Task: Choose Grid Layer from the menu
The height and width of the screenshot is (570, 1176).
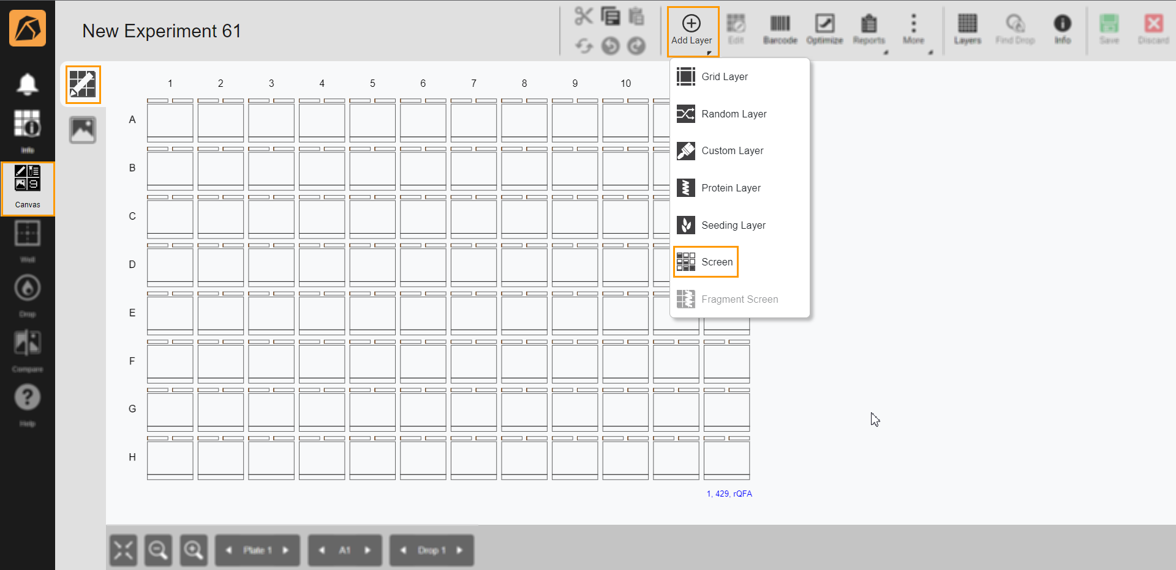Action: [x=724, y=76]
